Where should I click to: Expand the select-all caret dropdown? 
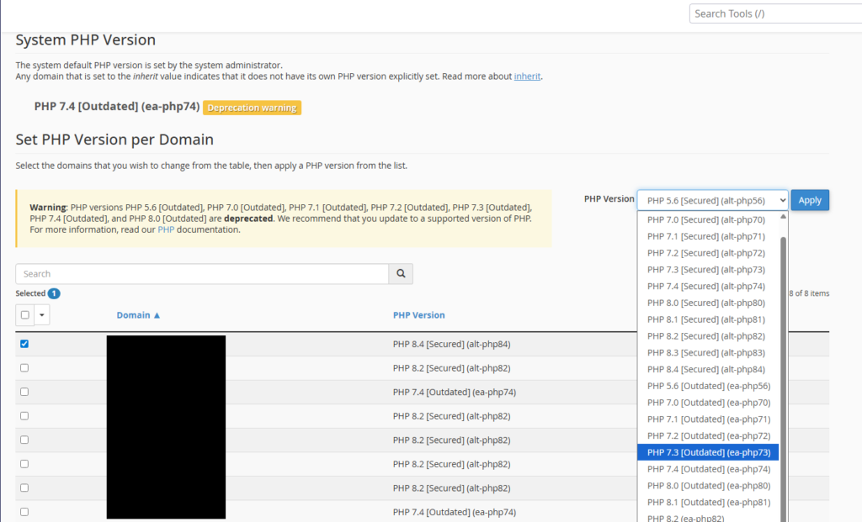[42, 315]
